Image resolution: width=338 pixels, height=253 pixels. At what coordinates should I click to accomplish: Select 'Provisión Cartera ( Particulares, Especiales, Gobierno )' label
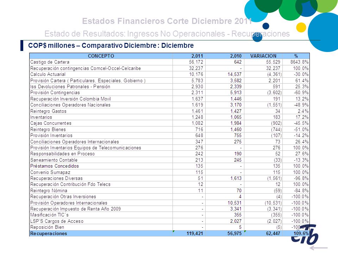point(88,81)
